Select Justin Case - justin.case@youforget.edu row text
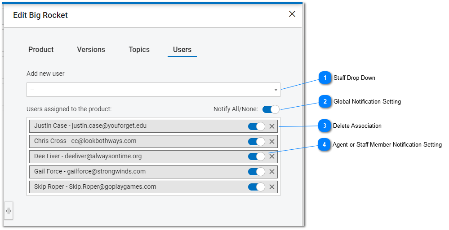Viewport: 449px width, 230px height. click(90, 126)
